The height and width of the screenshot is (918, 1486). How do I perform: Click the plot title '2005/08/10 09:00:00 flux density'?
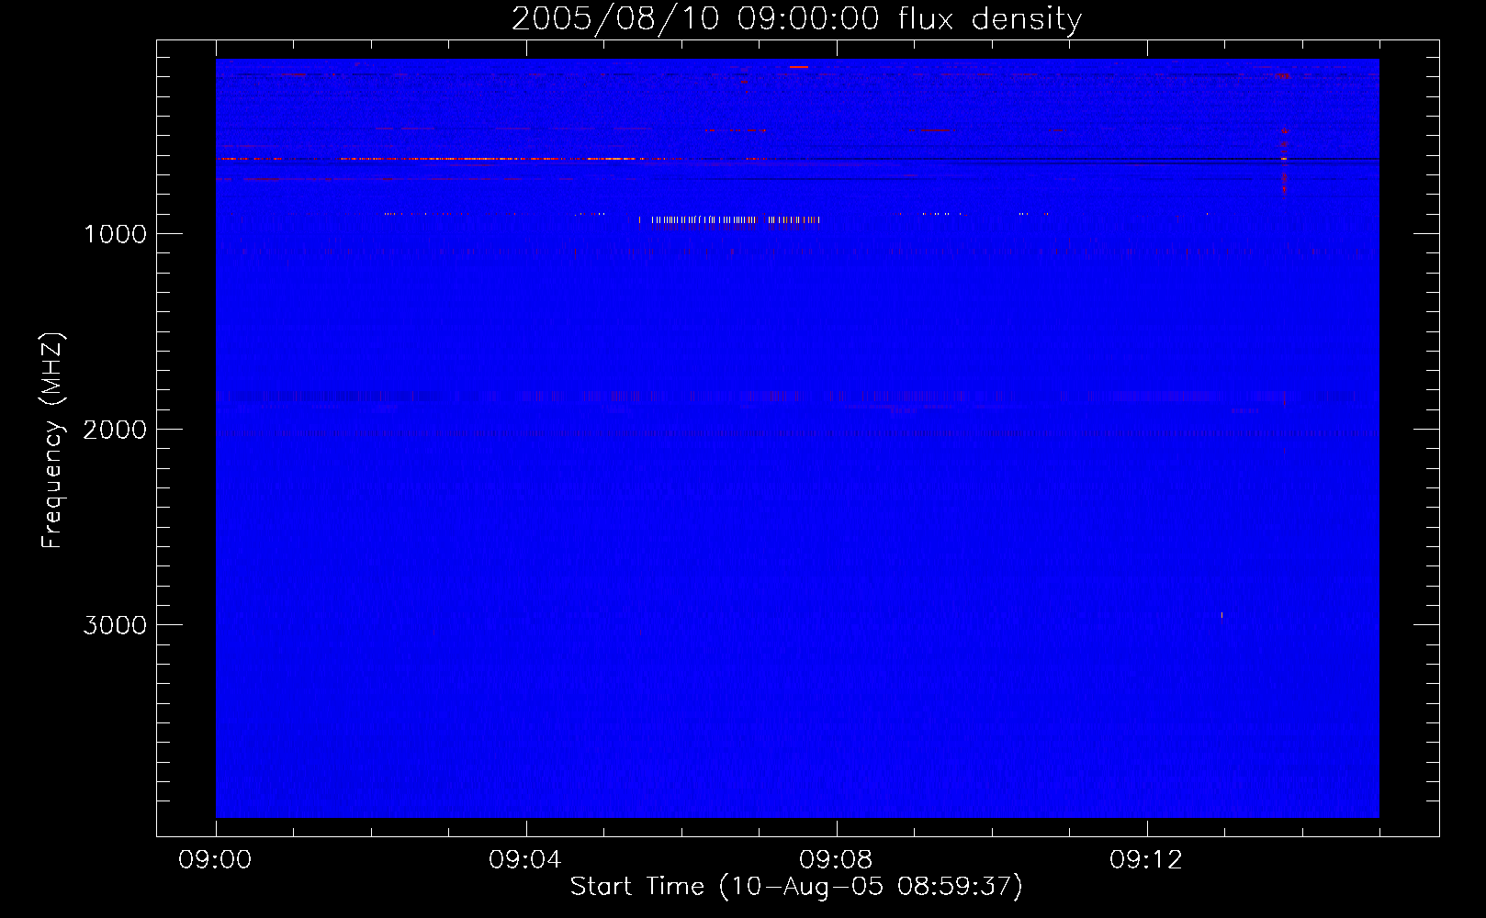(796, 19)
